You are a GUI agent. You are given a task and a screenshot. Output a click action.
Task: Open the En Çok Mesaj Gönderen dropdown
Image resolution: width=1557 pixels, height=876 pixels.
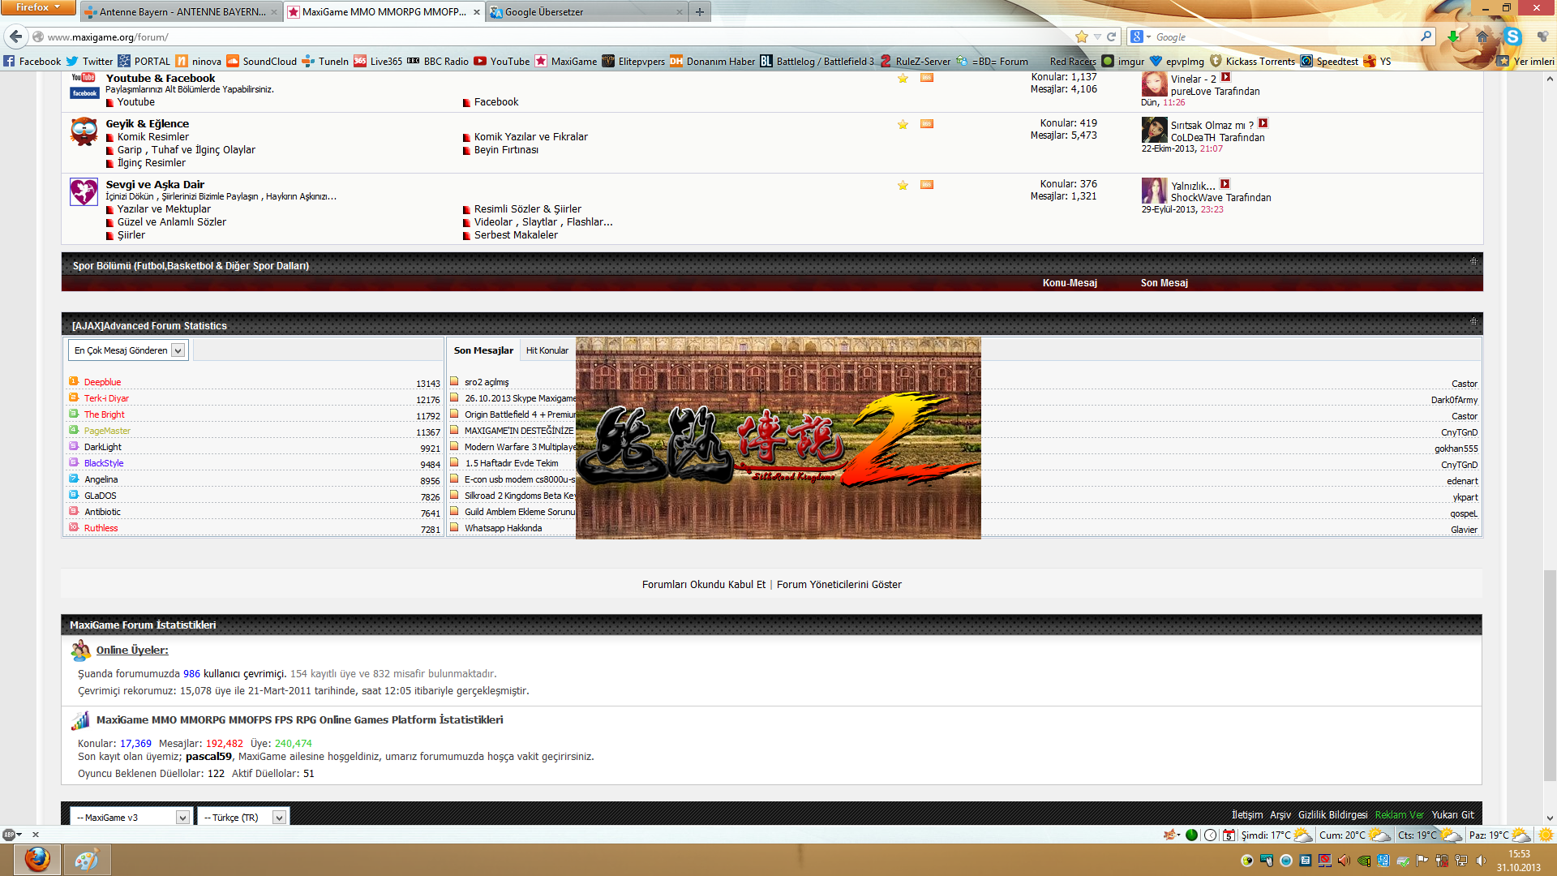[x=128, y=350]
